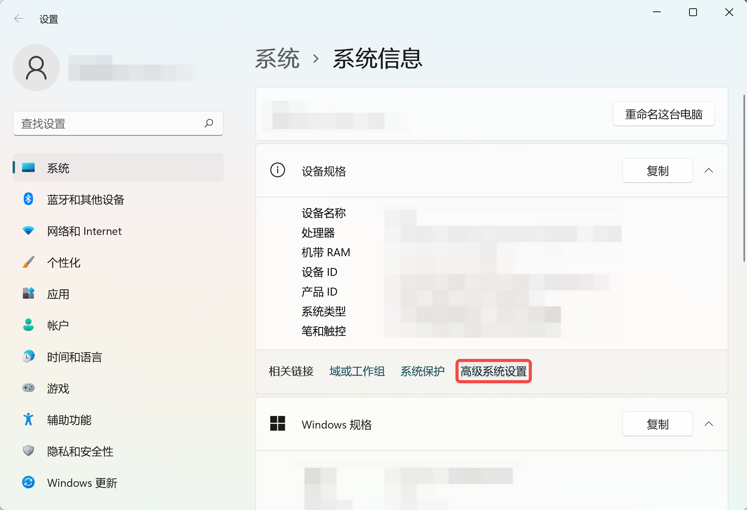
Task: Click the 设备名称 label
Action: pos(324,213)
